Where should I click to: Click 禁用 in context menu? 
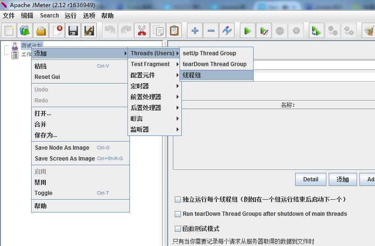coord(81,182)
